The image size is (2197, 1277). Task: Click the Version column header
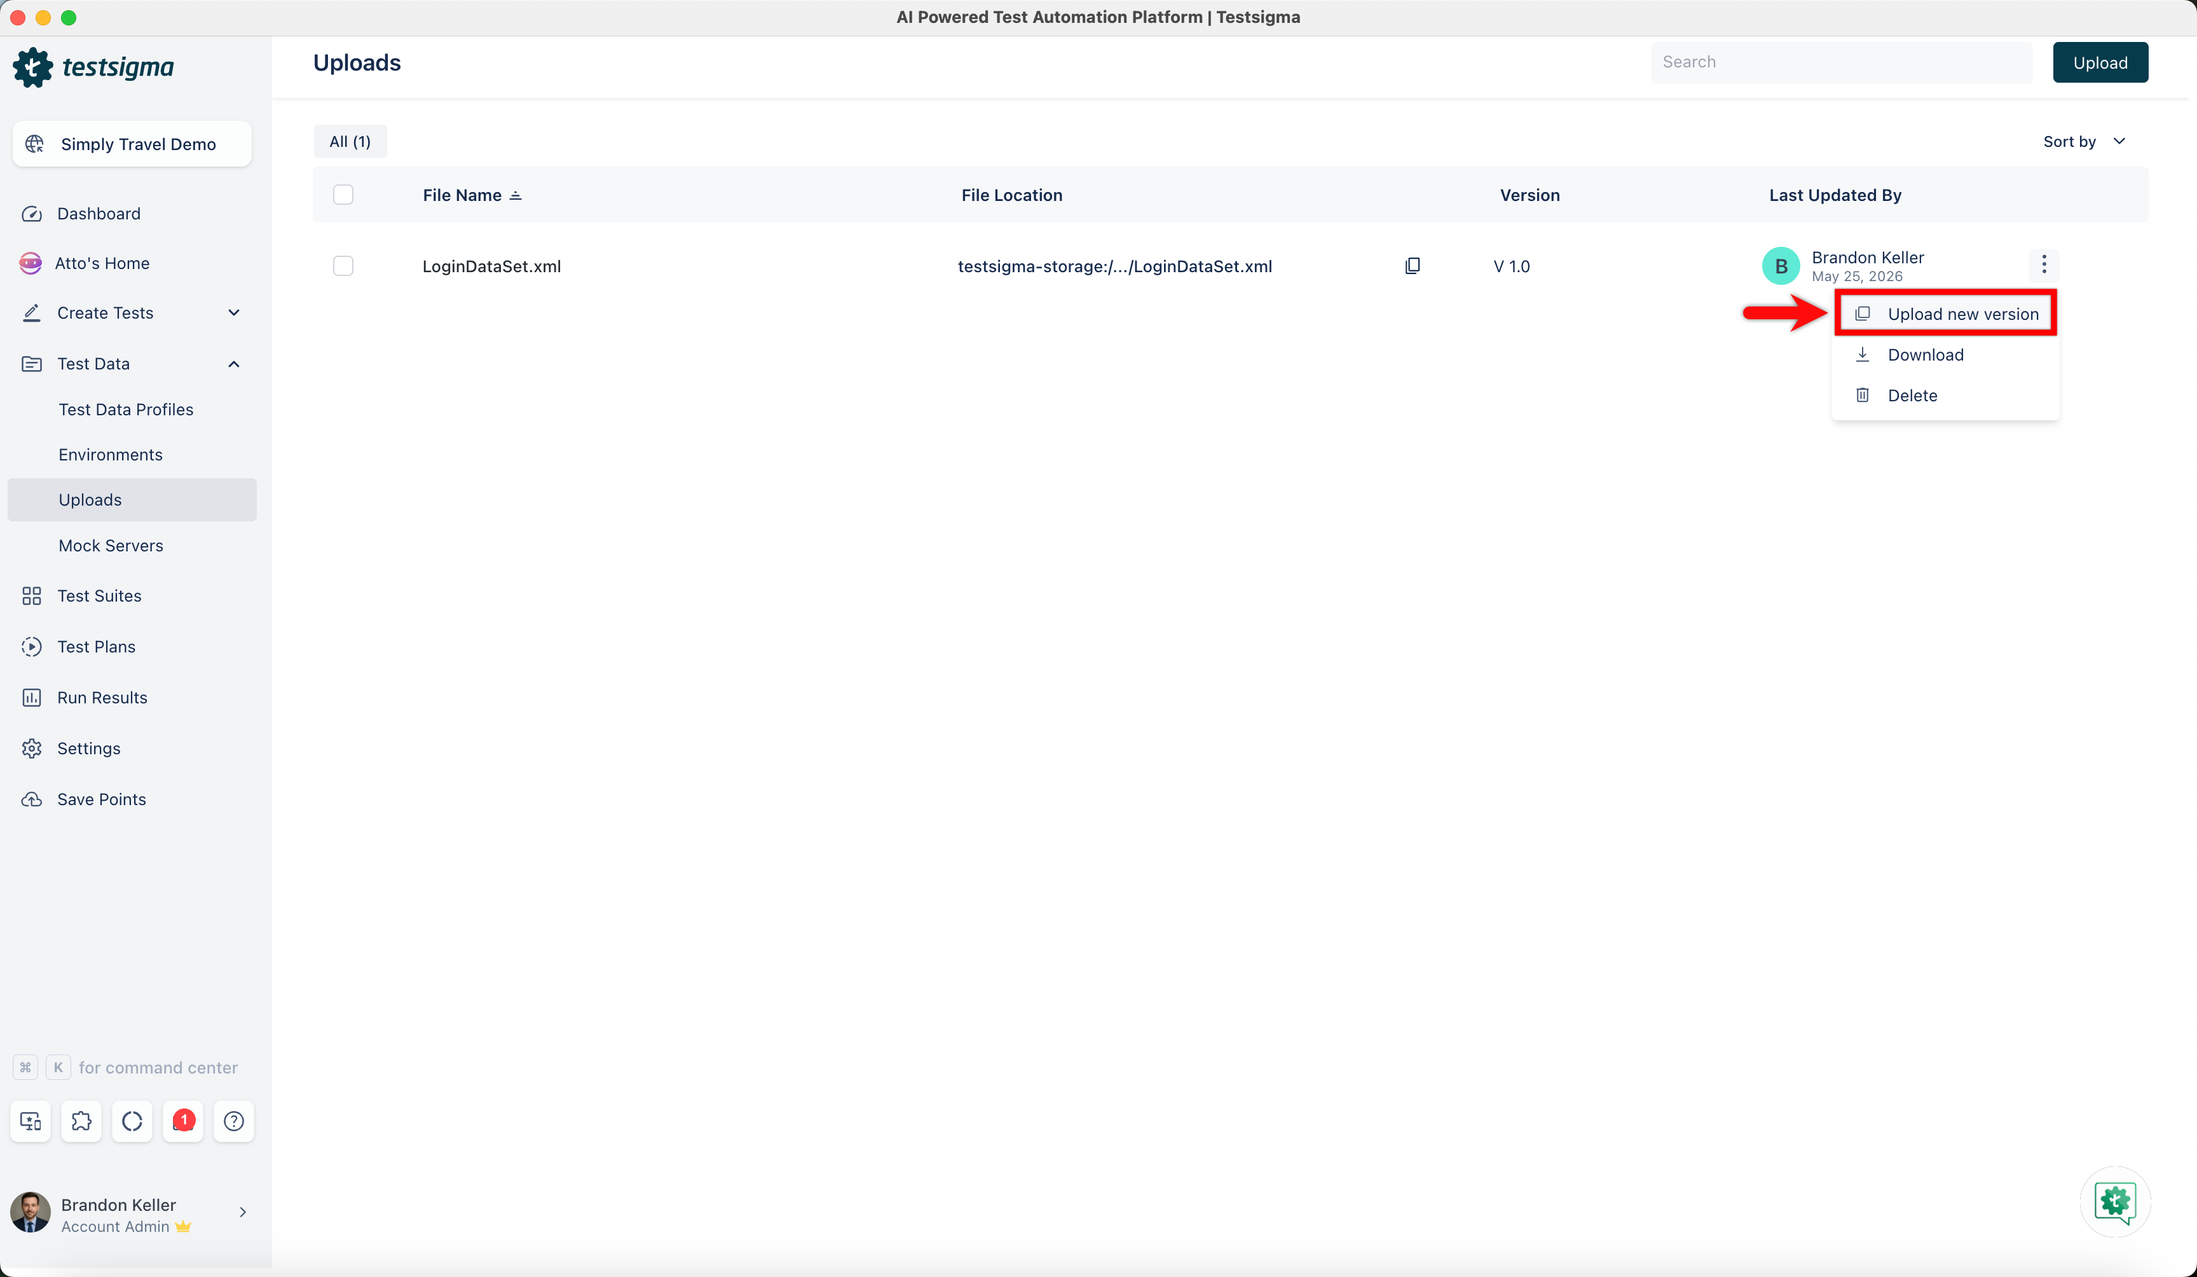click(x=1529, y=195)
